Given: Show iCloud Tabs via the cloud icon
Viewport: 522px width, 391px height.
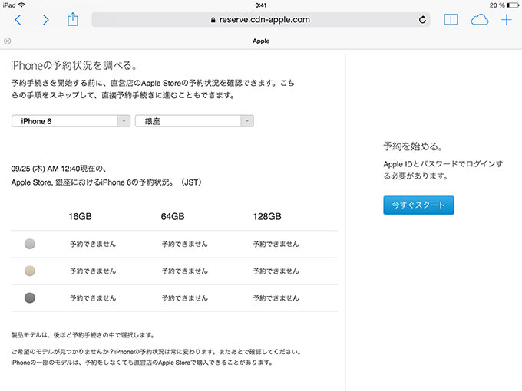Looking at the screenshot, I should pyautogui.click(x=479, y=20).
